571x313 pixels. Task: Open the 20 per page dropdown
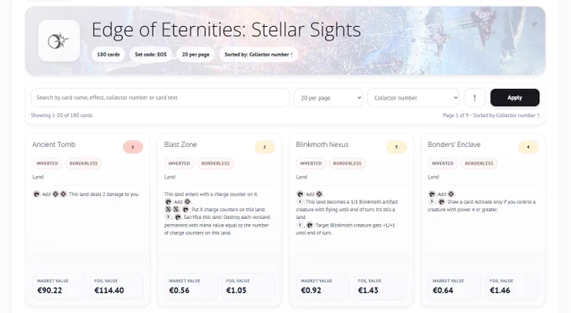[x=328, y=97]
